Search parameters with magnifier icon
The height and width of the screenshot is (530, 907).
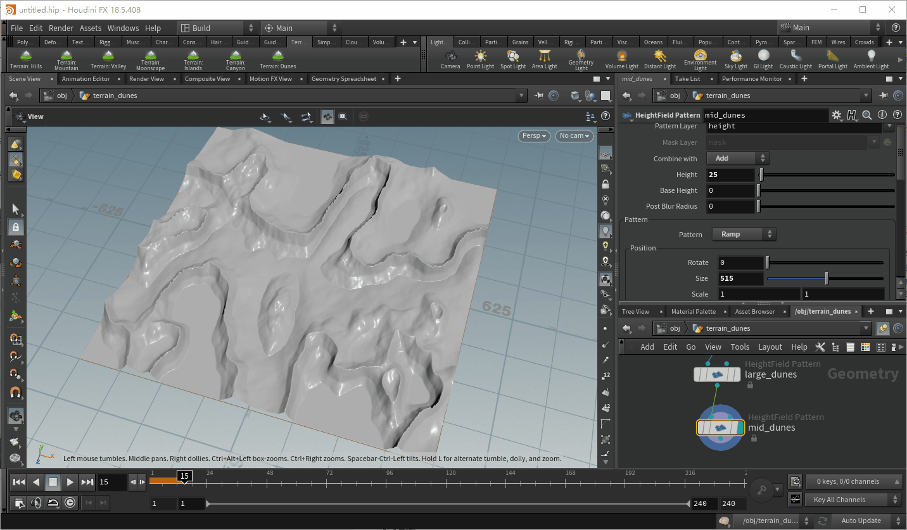click(866, 115)
